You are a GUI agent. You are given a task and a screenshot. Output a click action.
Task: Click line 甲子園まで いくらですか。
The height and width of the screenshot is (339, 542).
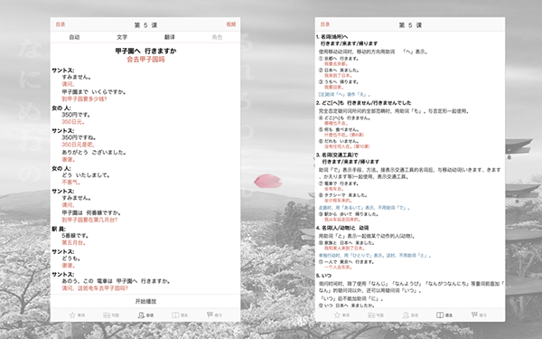coord(94,92)
